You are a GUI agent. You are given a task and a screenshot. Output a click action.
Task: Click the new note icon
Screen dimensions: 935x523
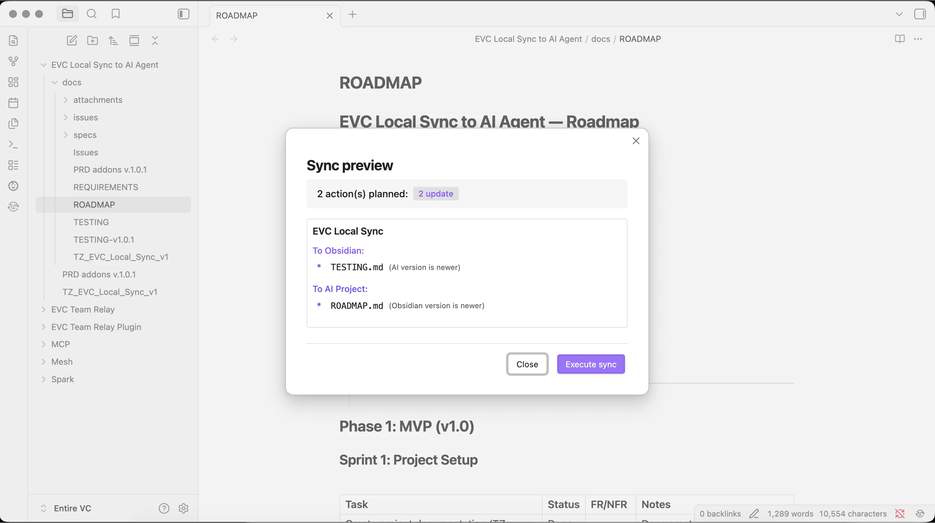coord(72,41)
